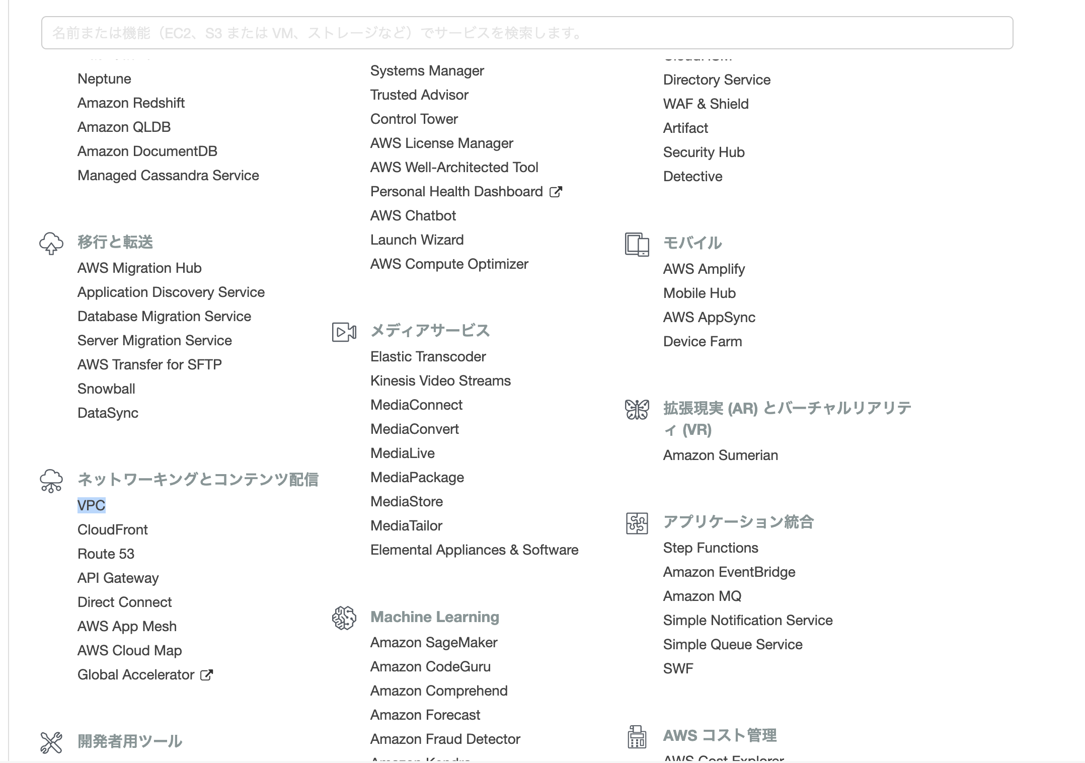Viewport: 1085px width, 763px height.
Task: Open Systems Manager
Action: coord(427,70)
